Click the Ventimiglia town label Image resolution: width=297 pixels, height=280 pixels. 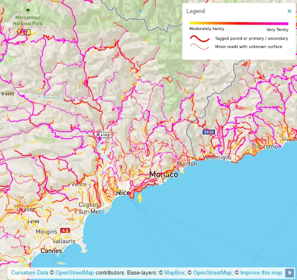[217, 158]
